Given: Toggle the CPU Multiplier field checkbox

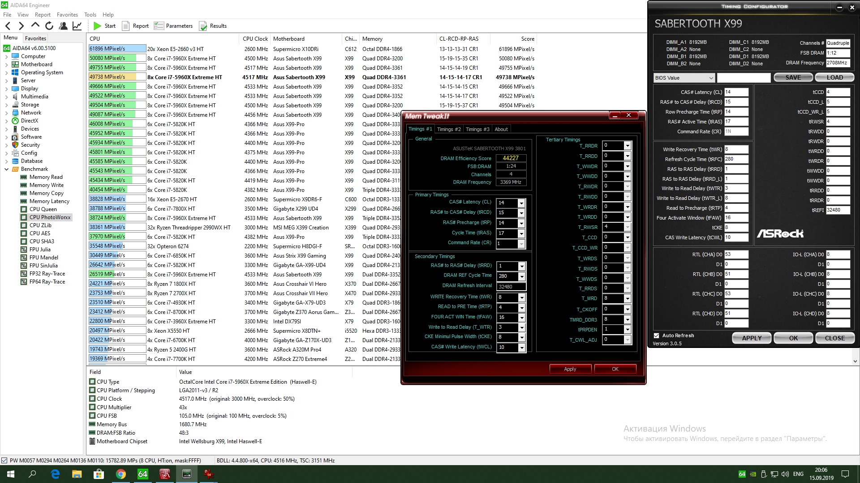Looking at the screenshot, I should 92,407.
